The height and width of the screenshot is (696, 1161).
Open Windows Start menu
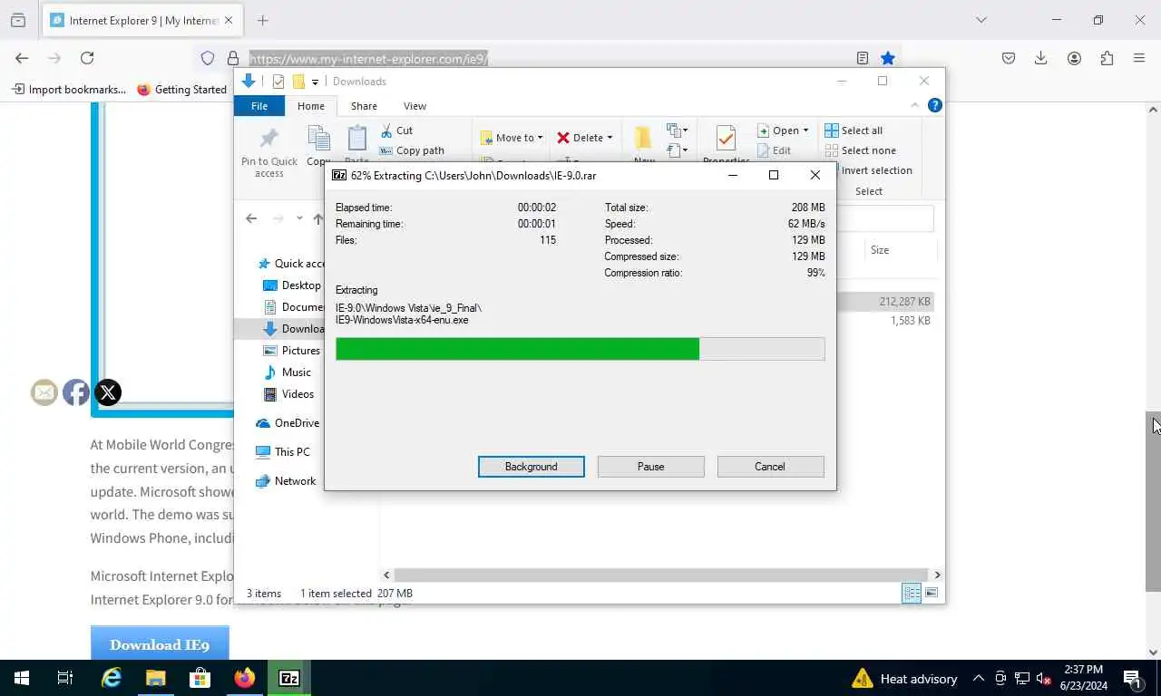coord(22,678)
